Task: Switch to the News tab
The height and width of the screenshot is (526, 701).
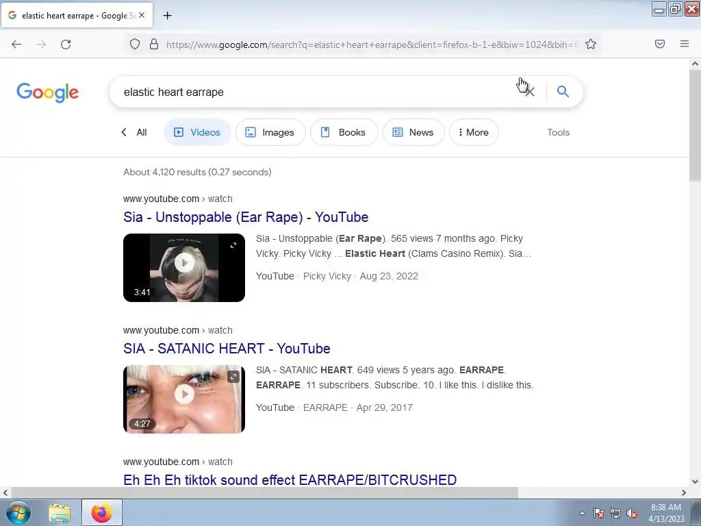Action: click(x=413, y=132)
